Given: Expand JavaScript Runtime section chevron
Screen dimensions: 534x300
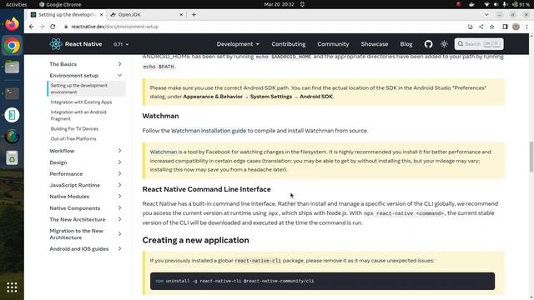Looking at the screenshot, I should point(119,185).
